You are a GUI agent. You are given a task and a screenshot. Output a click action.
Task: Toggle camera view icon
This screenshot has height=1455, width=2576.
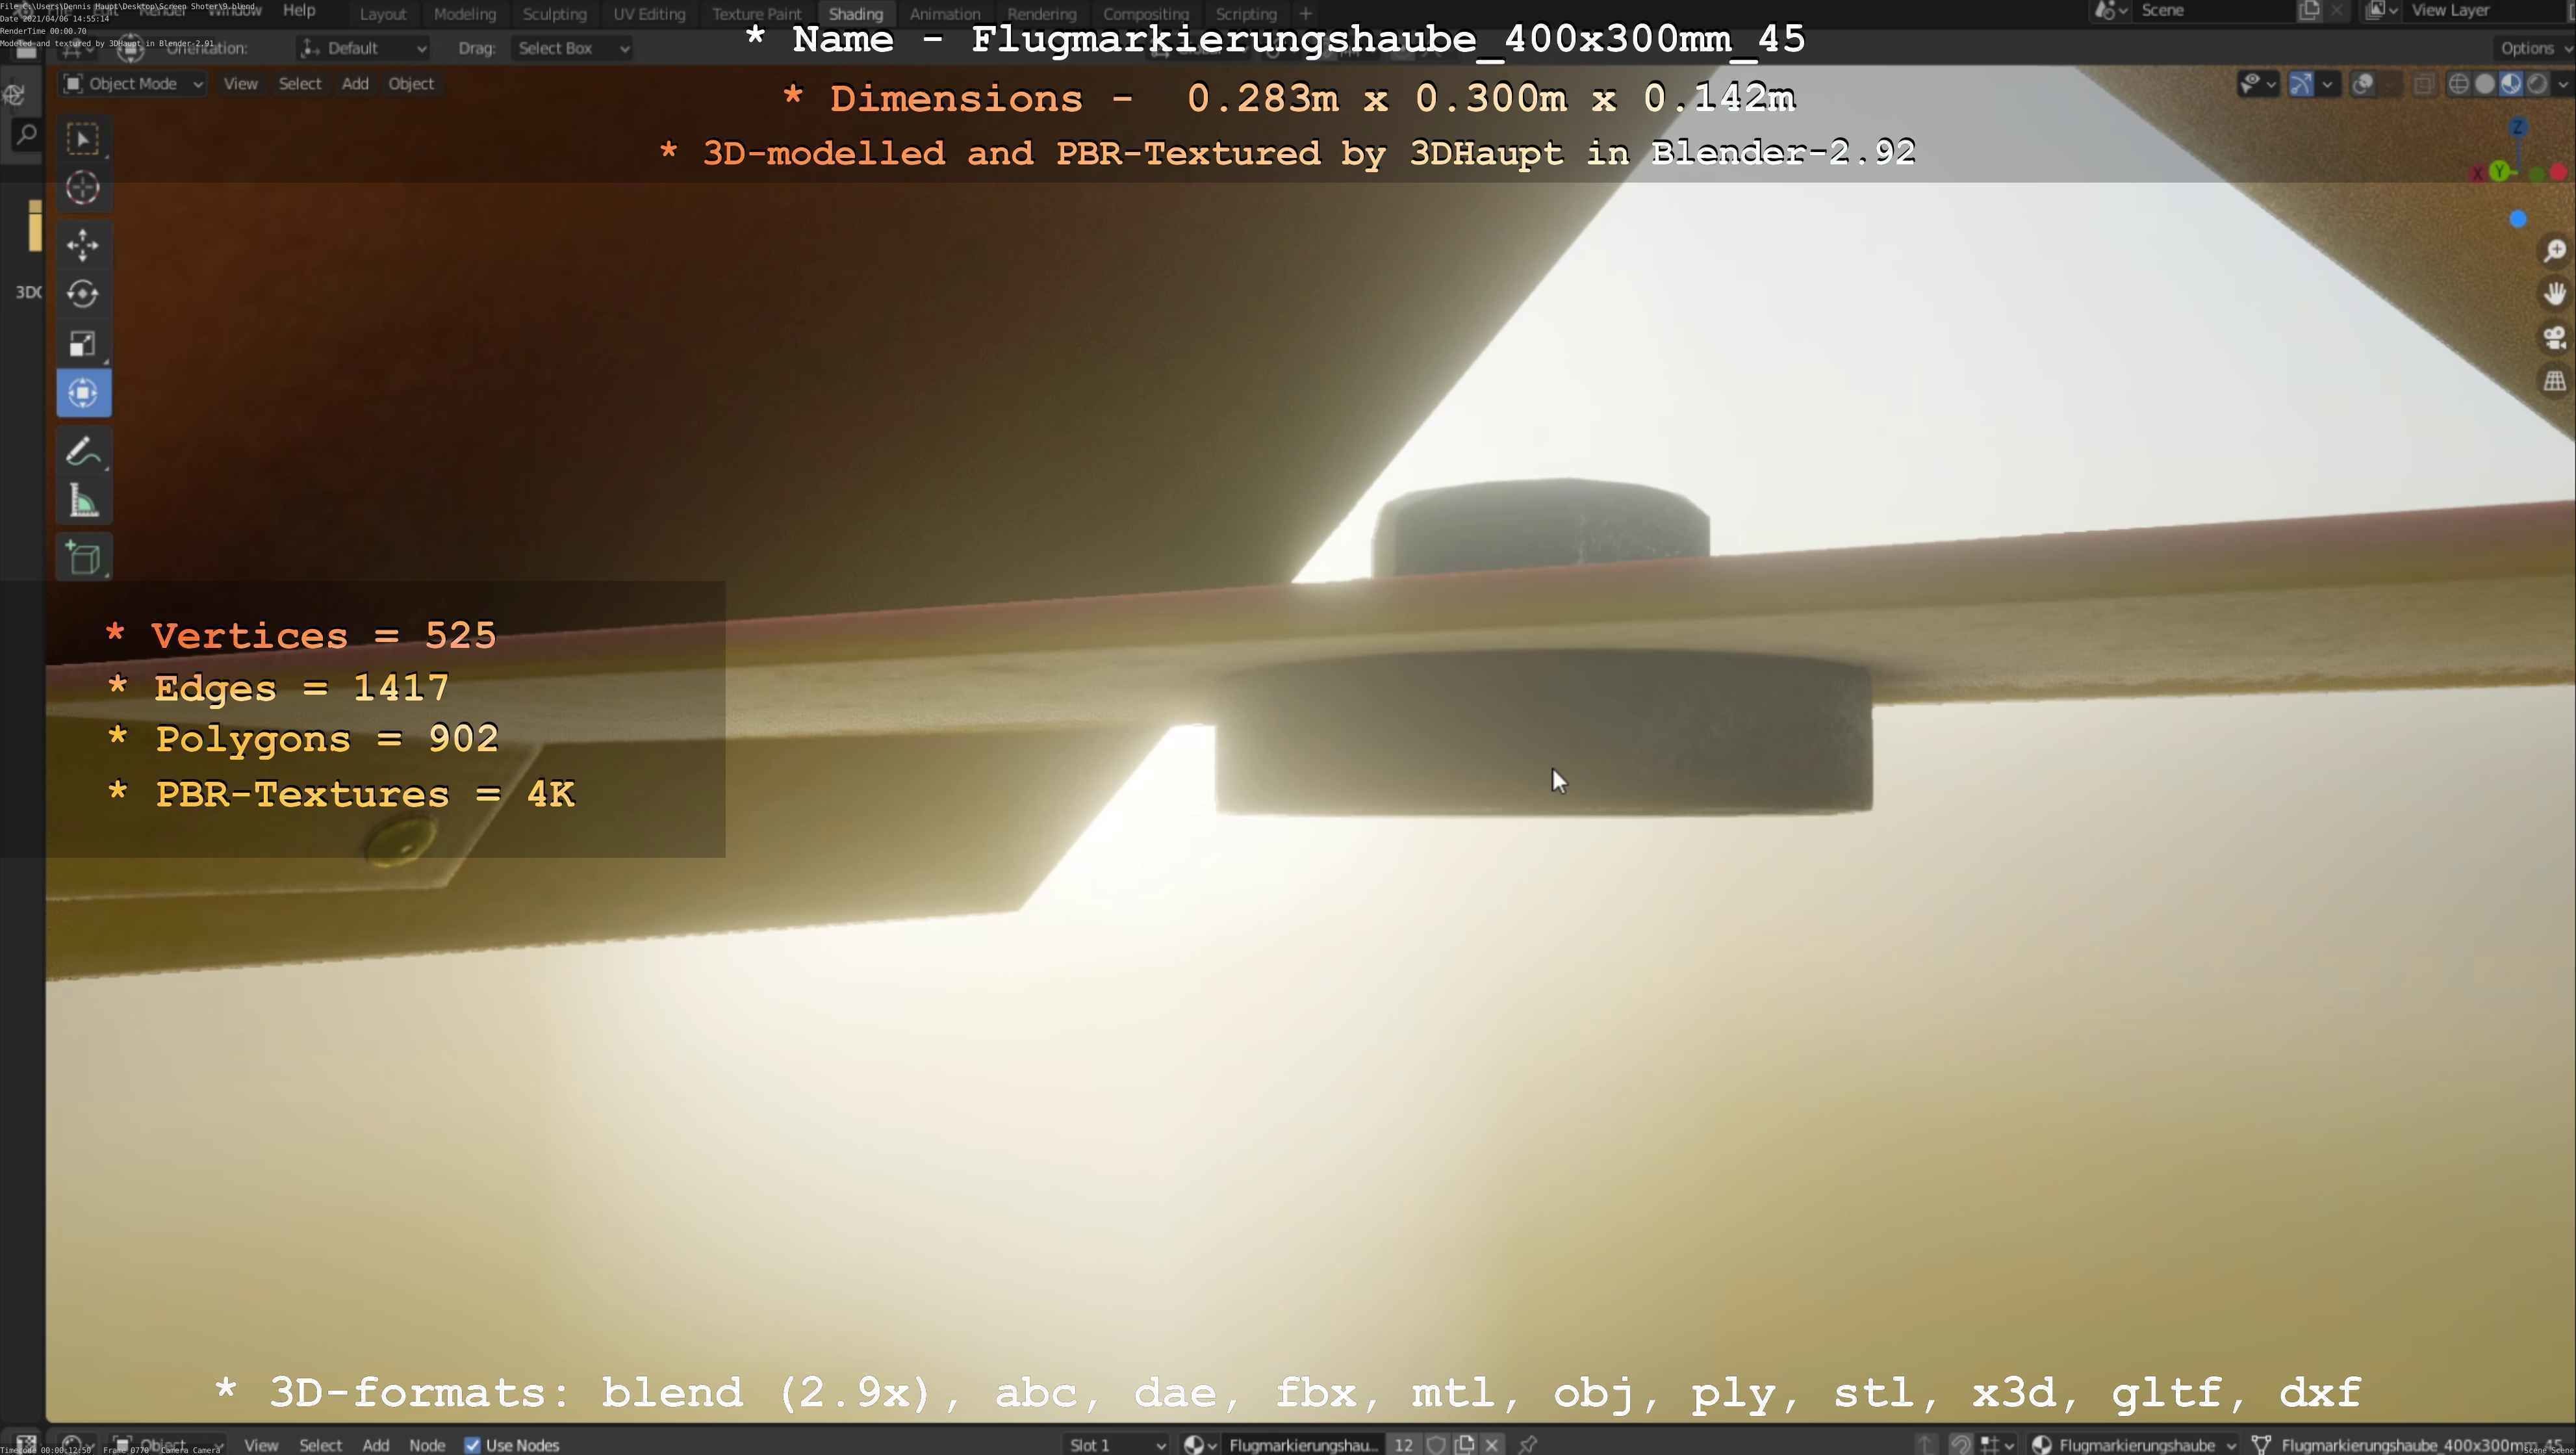coord(2555,337)
